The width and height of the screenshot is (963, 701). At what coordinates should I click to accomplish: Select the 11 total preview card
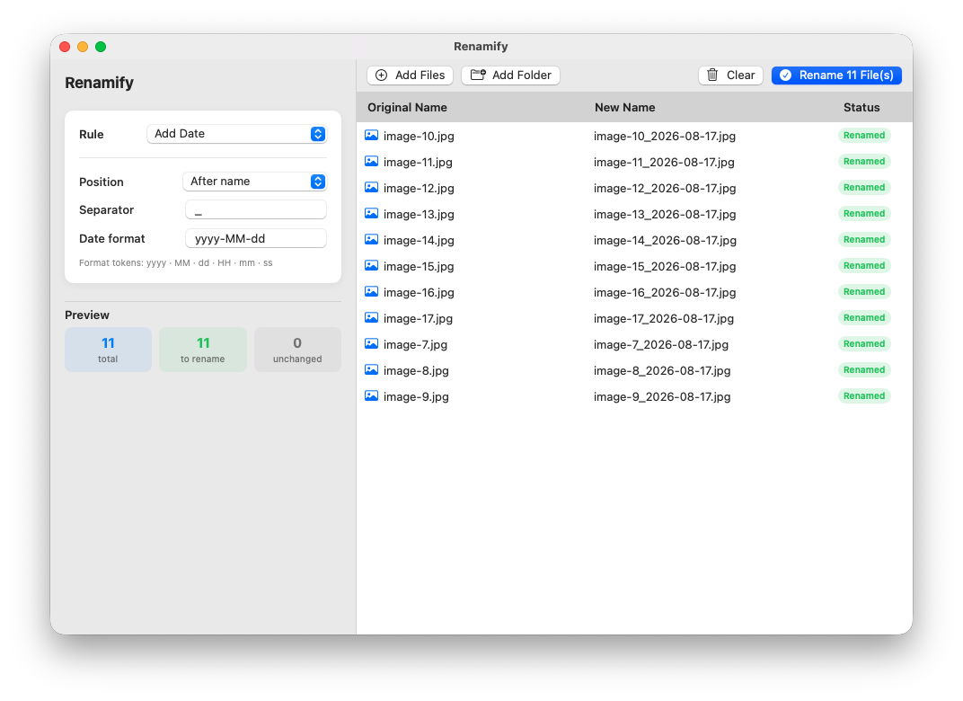[x=108, y=350]
